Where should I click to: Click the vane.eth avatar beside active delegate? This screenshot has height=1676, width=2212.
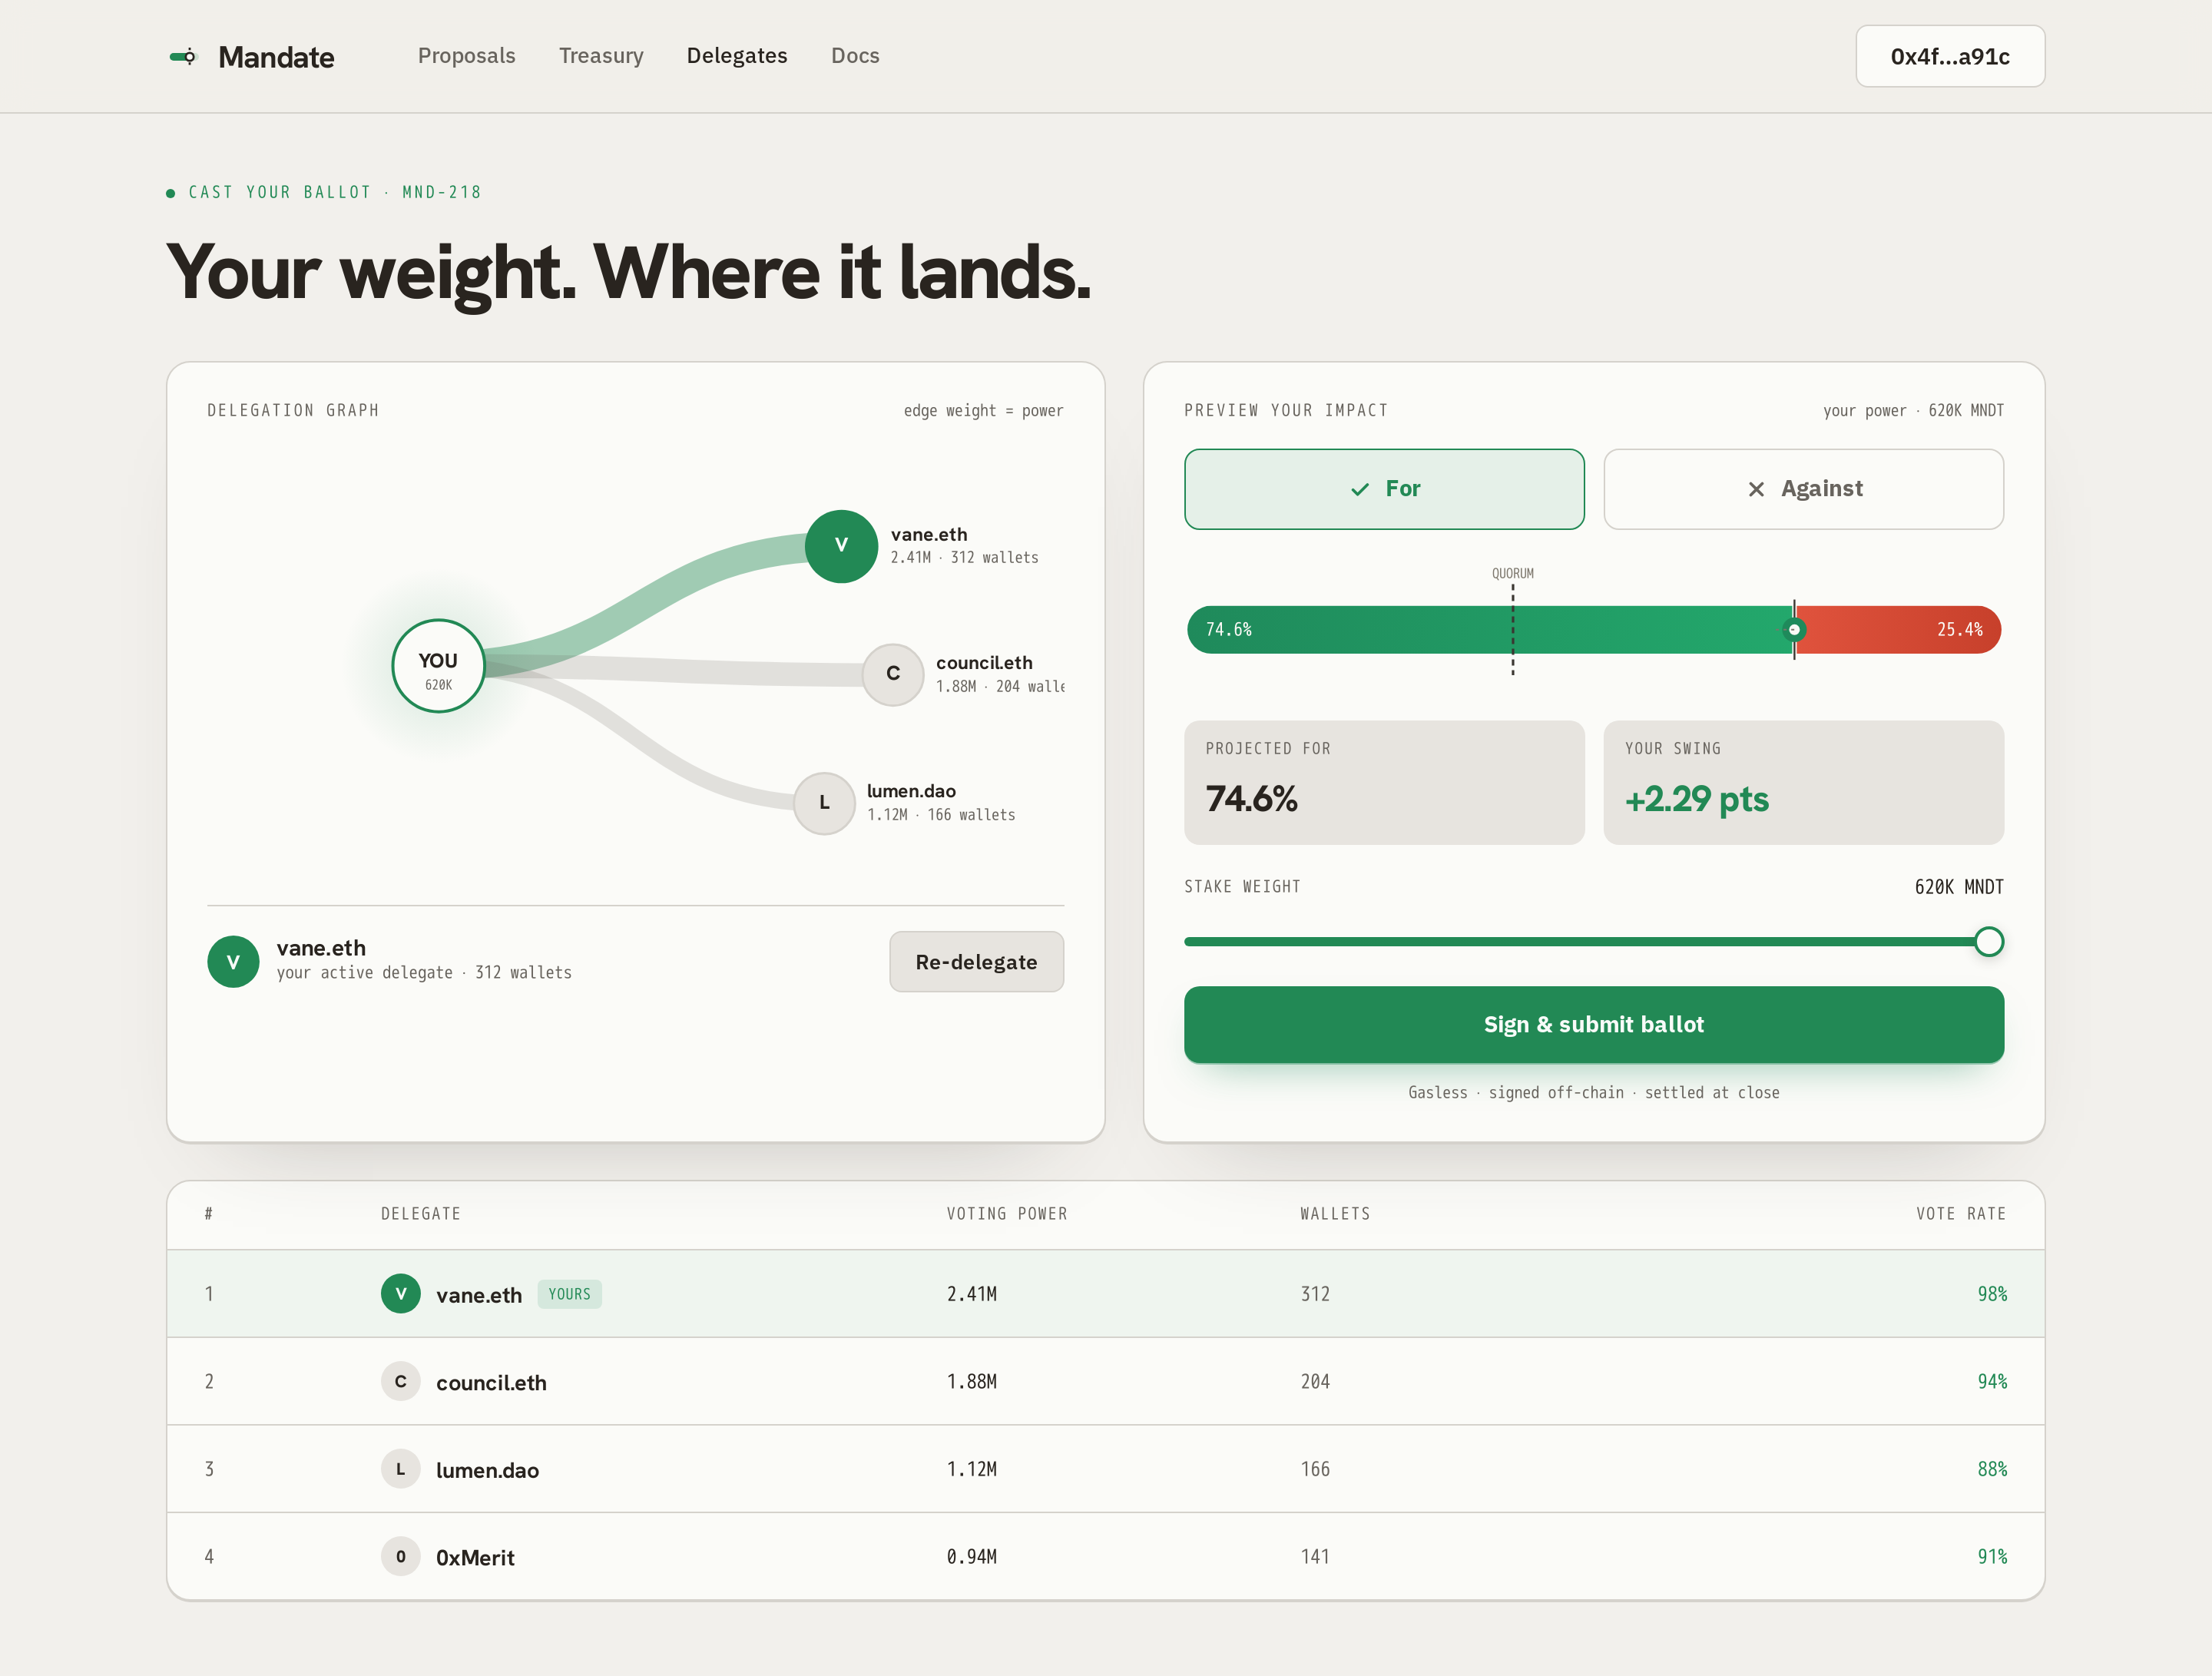[233, 961]
